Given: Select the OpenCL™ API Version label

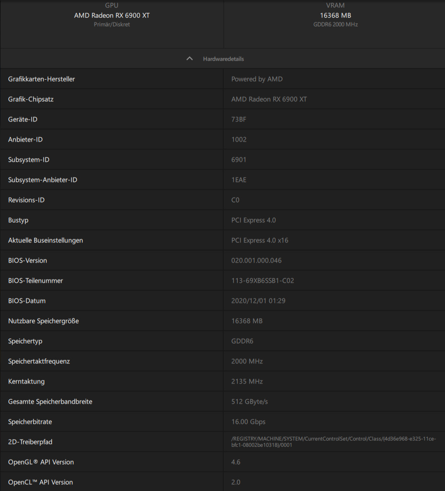Looking at the screenshot, I should [40, 482].
